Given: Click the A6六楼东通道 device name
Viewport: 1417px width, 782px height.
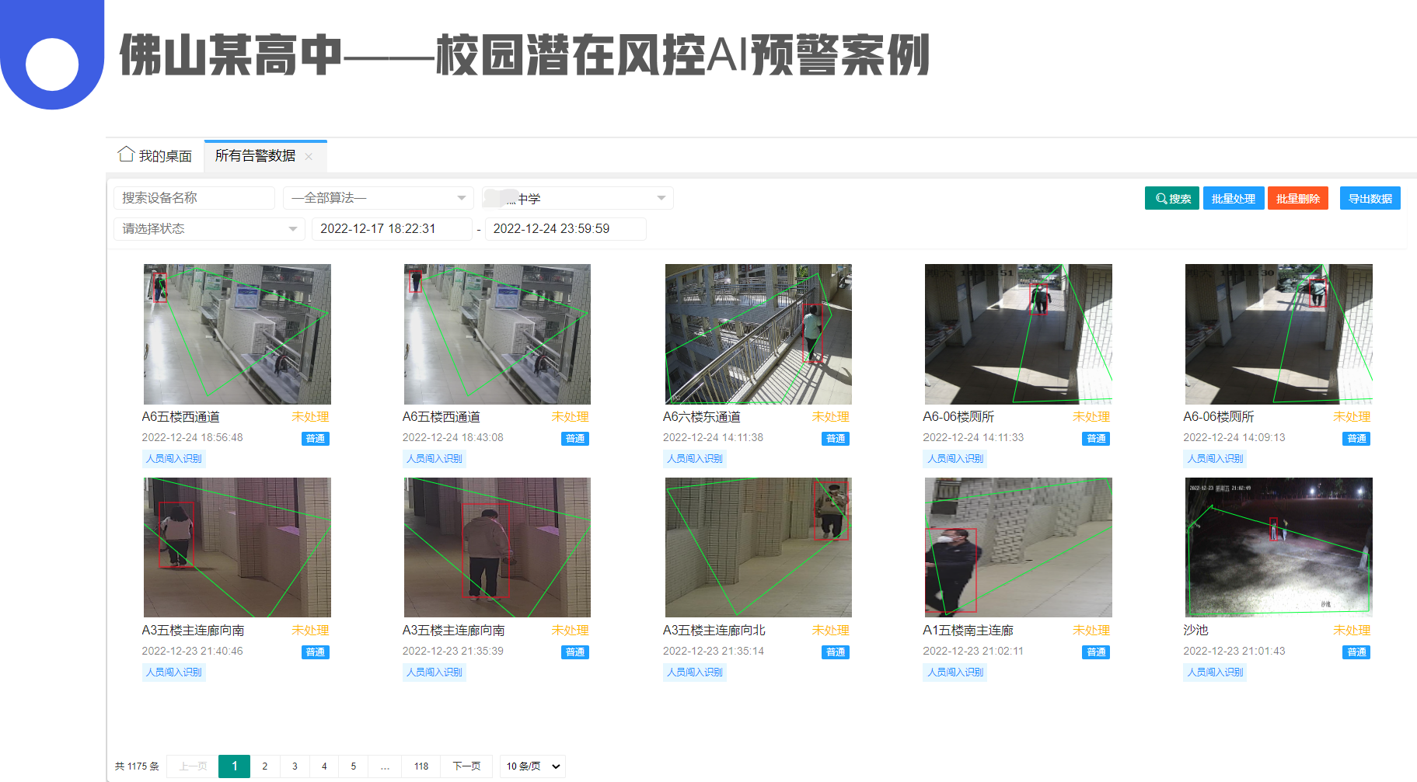Looking at the screenshot, I should coord(701,417).
